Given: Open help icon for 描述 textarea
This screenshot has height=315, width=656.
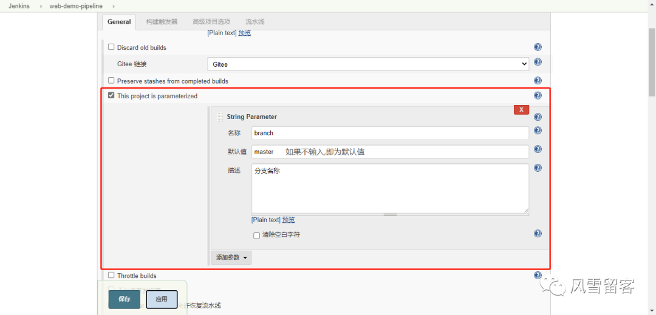Looking at the screenshot, I should point(538,168).
